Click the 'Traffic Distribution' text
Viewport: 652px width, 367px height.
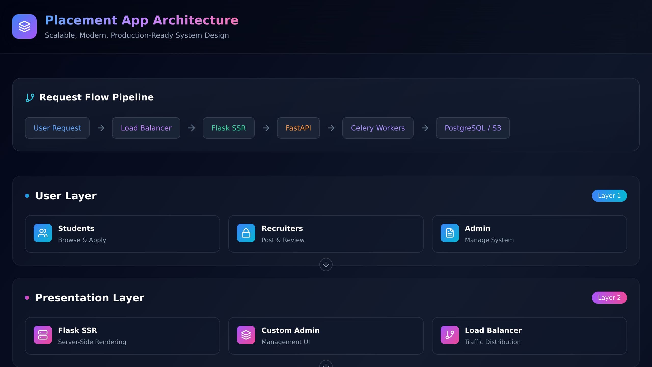[x=493, y=342]
